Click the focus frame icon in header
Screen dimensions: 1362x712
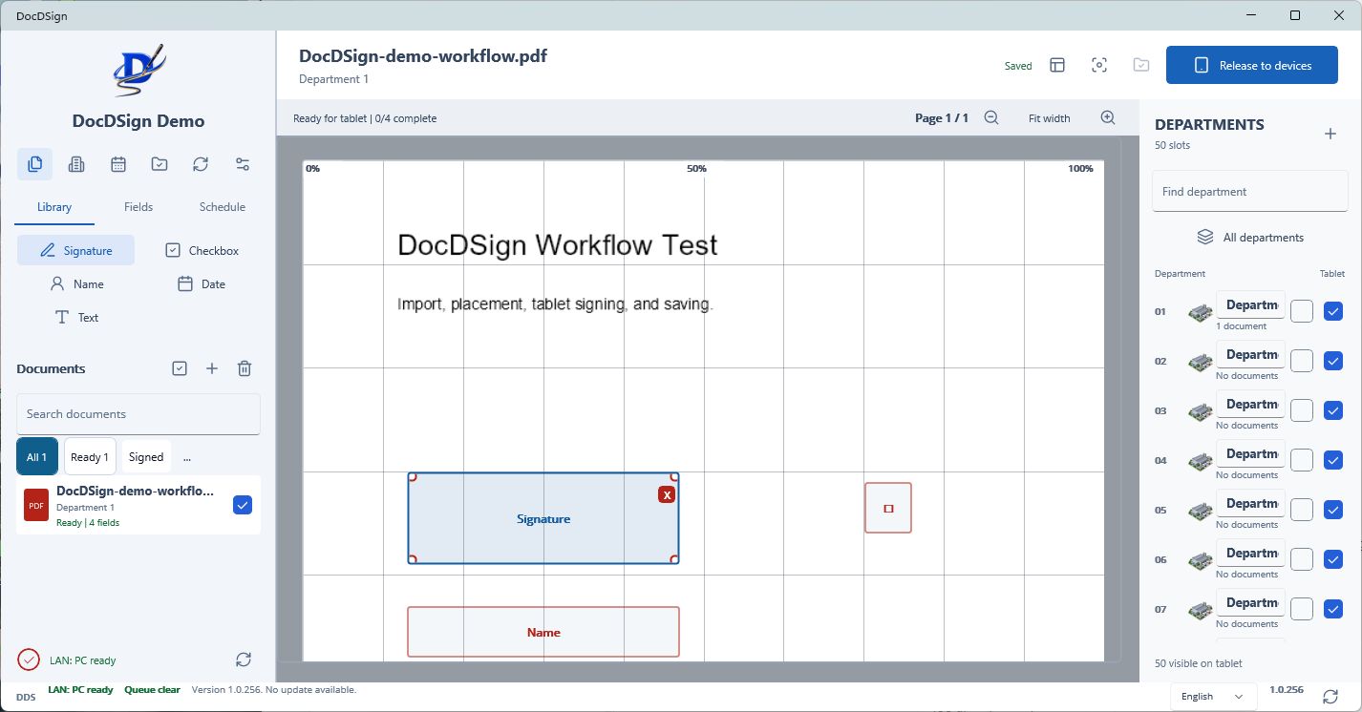1099,65
